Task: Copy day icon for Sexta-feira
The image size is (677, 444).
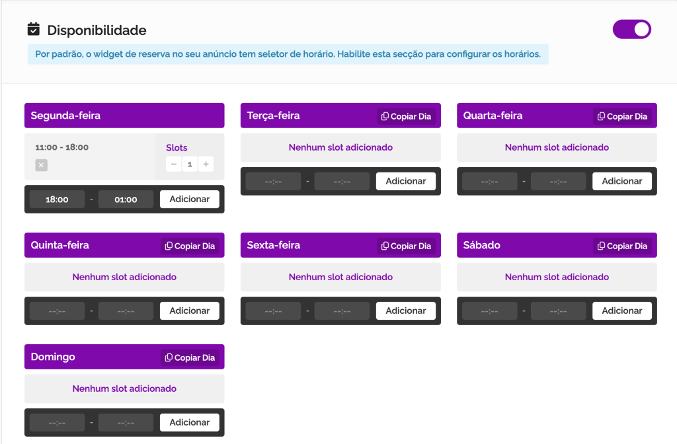Action: 385,246
